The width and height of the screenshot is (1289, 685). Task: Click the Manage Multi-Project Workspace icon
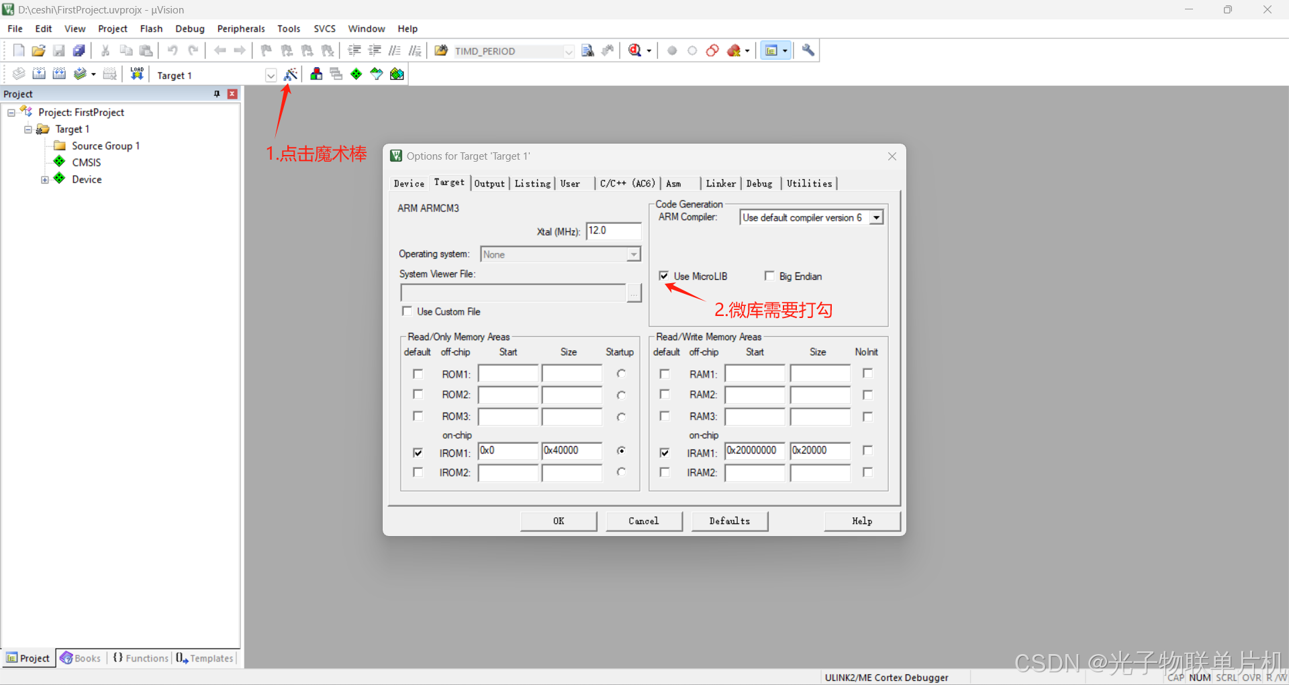(336, 74)
